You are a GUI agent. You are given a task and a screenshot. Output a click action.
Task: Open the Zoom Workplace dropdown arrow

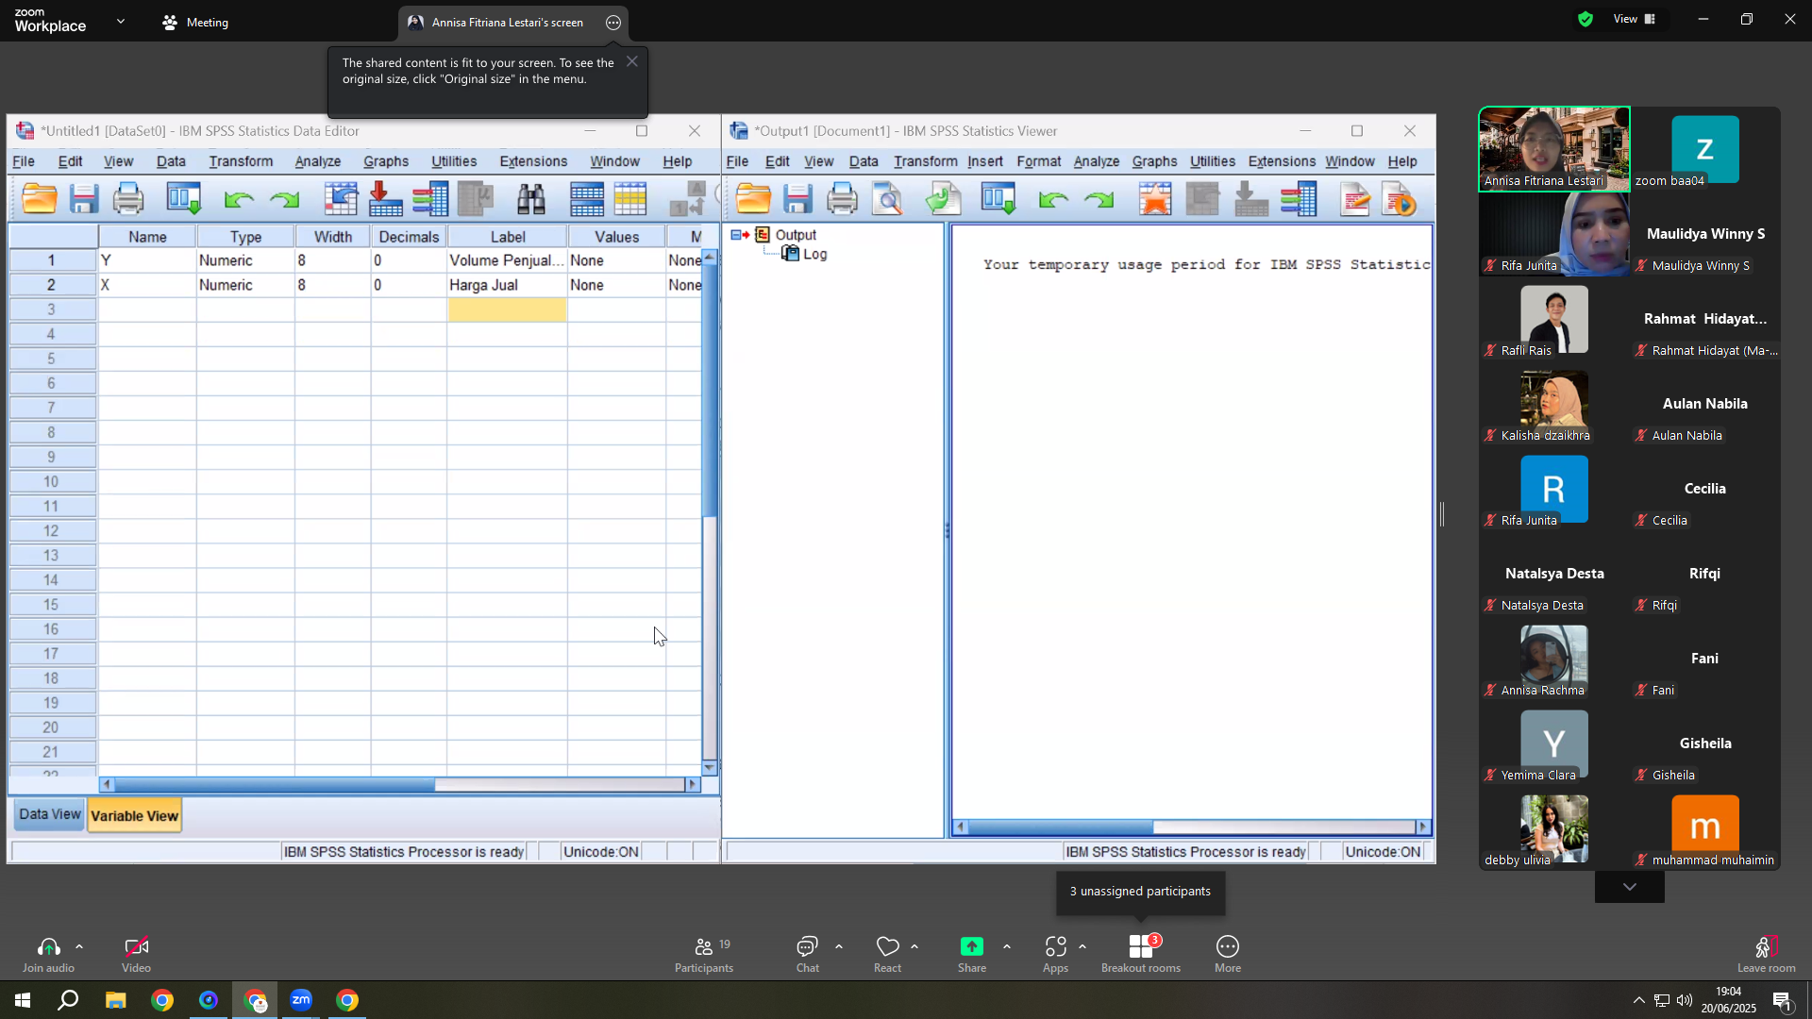pyautogui.click(x=121, y=21)
